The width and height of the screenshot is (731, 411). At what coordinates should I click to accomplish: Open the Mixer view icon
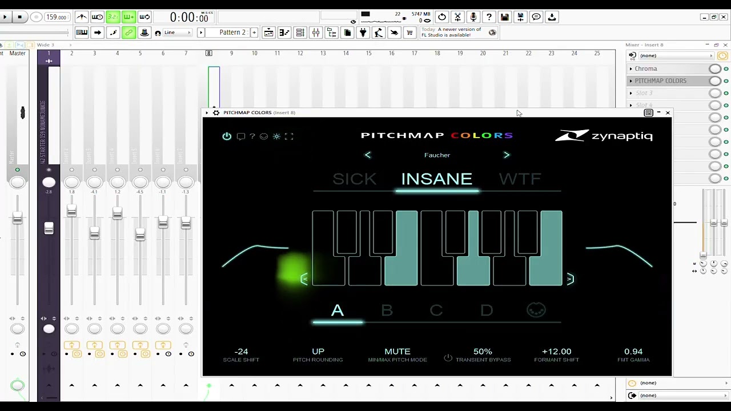pos(316,33)
